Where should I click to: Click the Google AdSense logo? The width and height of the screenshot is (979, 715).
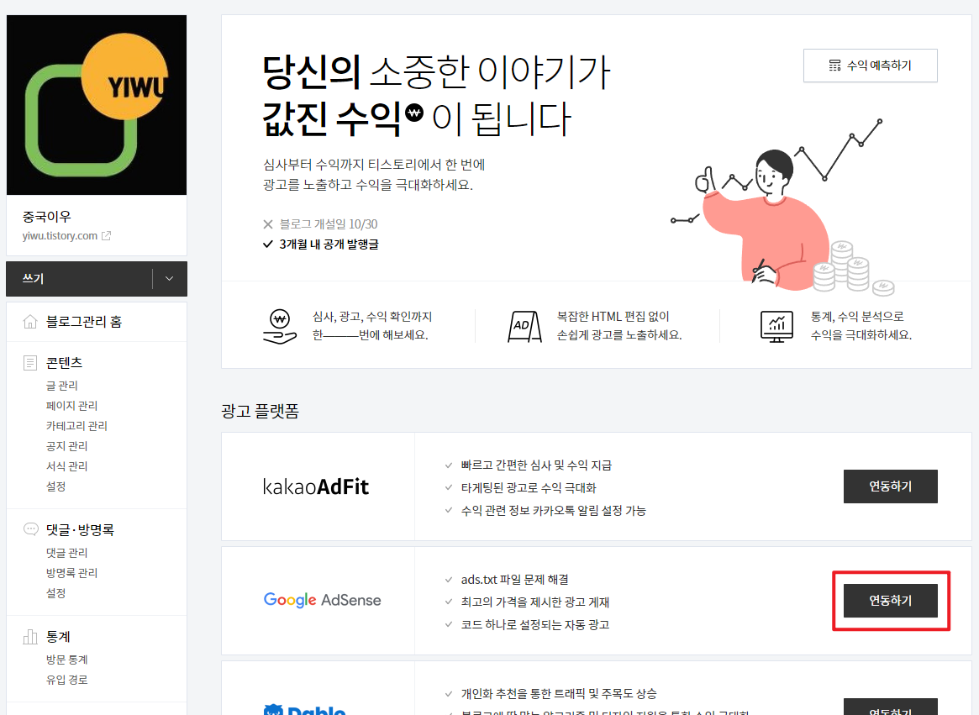322,600
